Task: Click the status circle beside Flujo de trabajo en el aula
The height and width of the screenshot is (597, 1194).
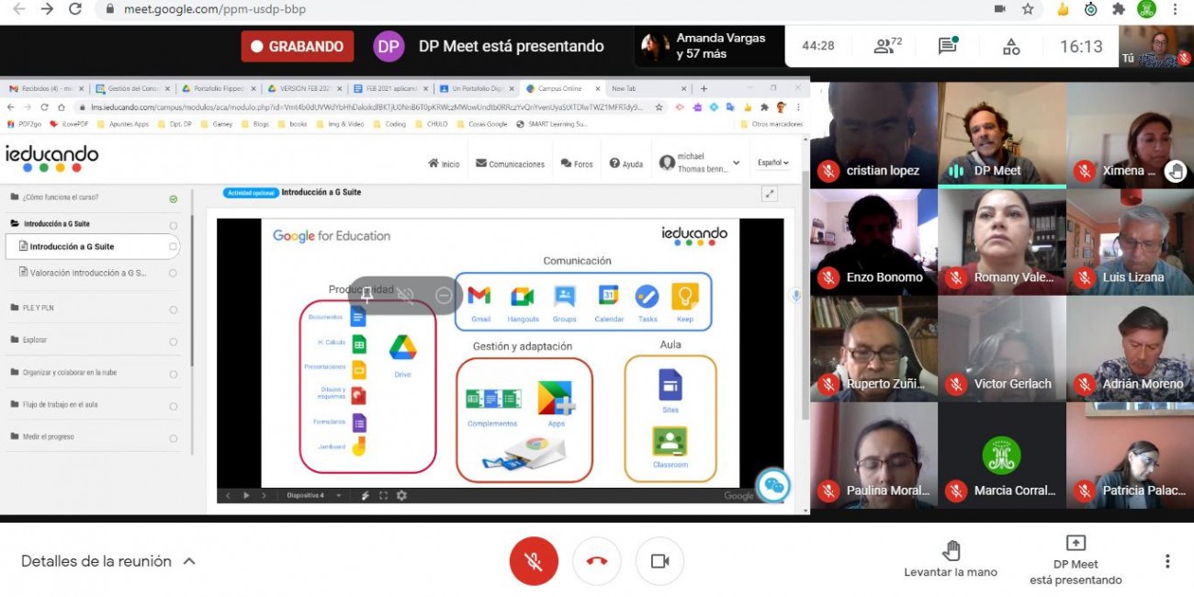Action: point(174,406)
